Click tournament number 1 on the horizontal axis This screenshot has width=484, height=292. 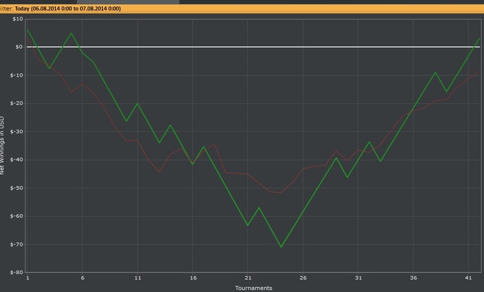(x=28, y=278)
